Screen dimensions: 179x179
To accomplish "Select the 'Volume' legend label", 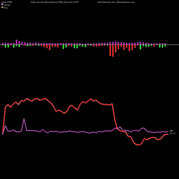I will 7,5.
